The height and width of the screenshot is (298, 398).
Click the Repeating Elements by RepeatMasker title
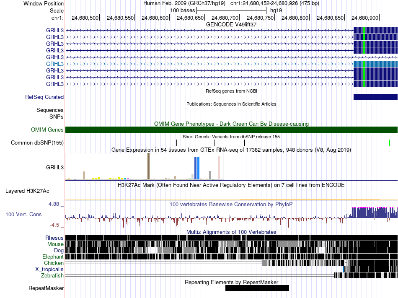pyautogui.click(x=232, y=282)
